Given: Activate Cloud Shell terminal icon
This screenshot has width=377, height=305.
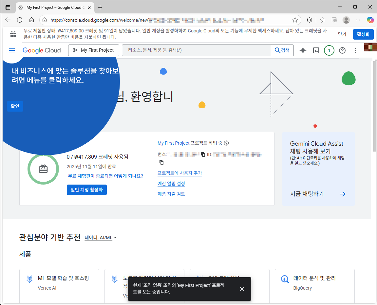Looking at the screenshot, I should click(x=316, y=50).
